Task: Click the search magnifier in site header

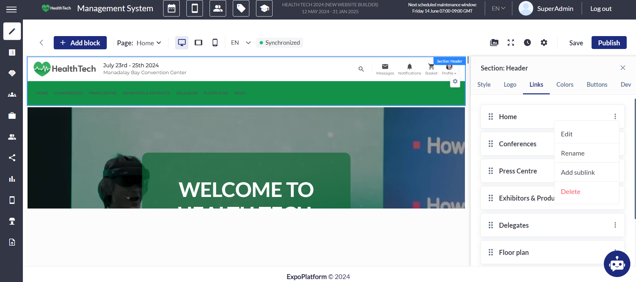Action: [361, 69]
